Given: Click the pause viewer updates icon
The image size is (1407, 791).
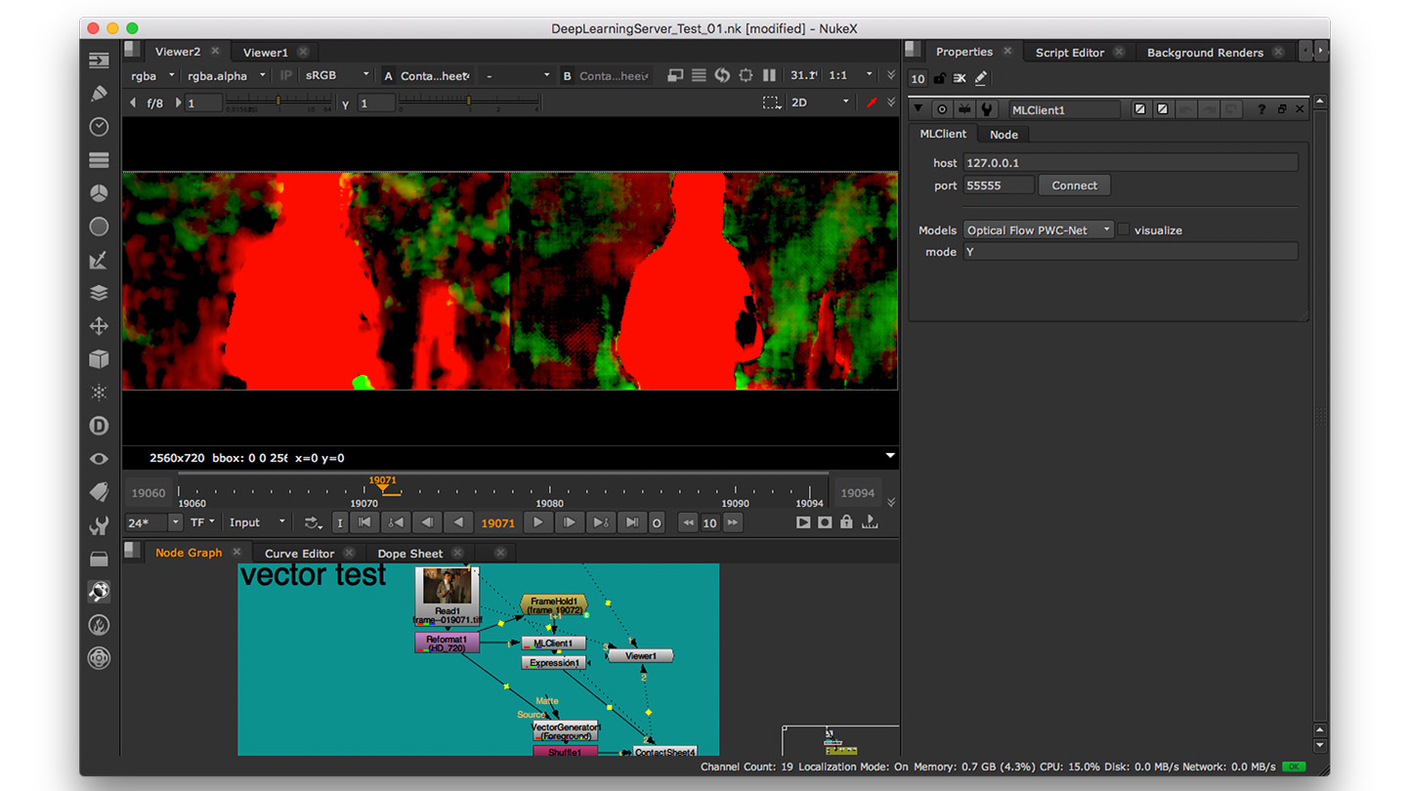Looking at the screenshot, I should [x=769, y=75].
